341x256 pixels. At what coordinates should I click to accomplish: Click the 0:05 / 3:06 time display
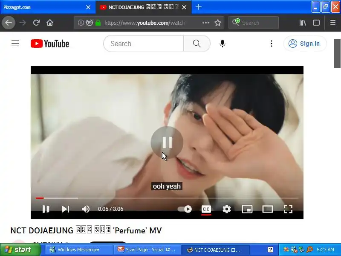coord(110,209)
